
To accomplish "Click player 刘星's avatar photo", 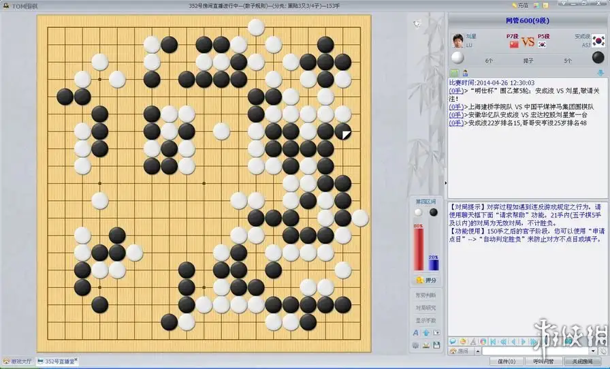I will [458, 40].
